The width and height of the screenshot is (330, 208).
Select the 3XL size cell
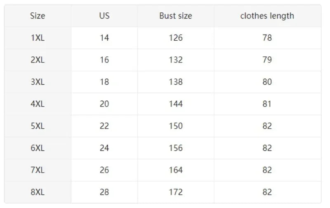(38, 82)
